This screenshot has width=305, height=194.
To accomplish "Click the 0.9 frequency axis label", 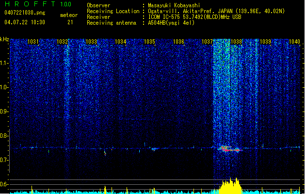I will tap(4, 112).
